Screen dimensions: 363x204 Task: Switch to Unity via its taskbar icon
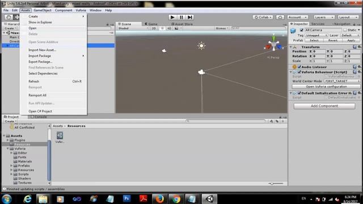coord(209,199)
